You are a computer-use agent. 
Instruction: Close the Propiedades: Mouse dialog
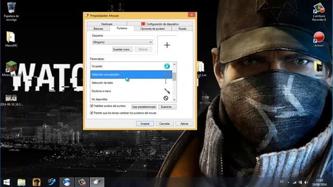[x=191, y=15]
